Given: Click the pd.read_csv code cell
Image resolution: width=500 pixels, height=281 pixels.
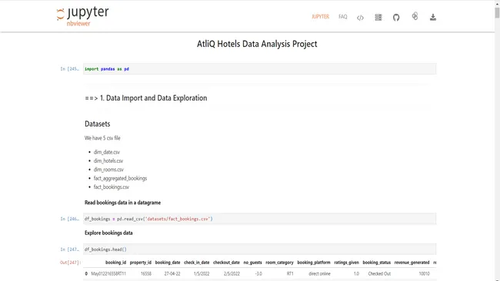Looking at the screenshot, I should [x=259, y=219].
